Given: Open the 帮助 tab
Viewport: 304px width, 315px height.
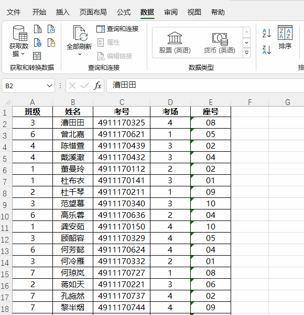Looking at the screenshot, I should coord(218,12).
